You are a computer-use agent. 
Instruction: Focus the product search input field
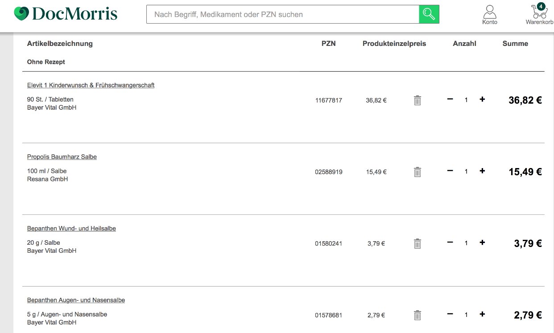pyautogui.click(x=283, y=14)
